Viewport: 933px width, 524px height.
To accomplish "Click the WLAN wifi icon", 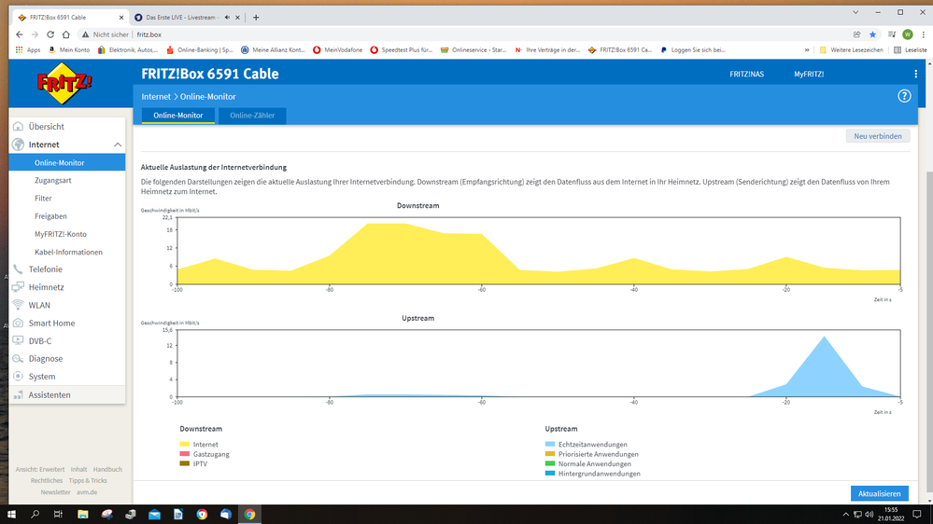I will coord(19,305).
